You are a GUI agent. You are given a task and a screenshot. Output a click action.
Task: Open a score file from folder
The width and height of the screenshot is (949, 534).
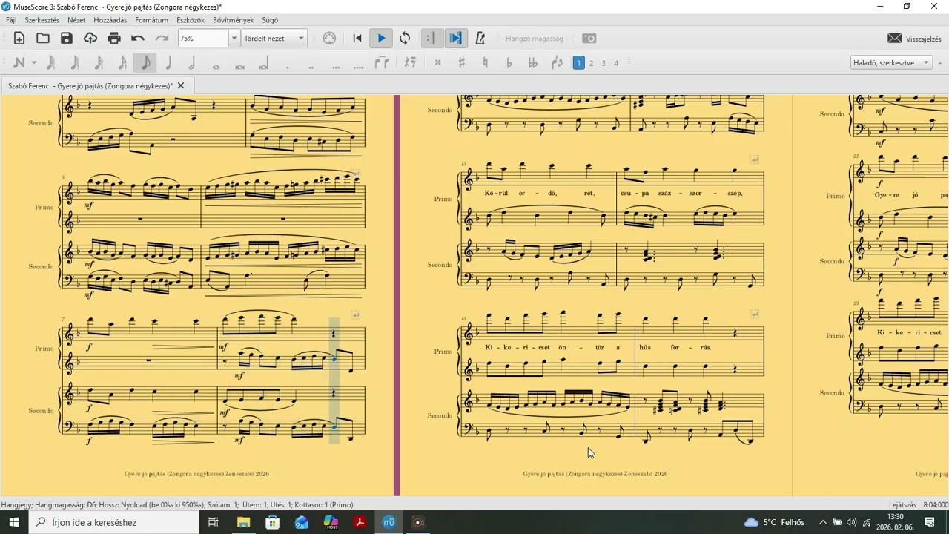(43, 39)
